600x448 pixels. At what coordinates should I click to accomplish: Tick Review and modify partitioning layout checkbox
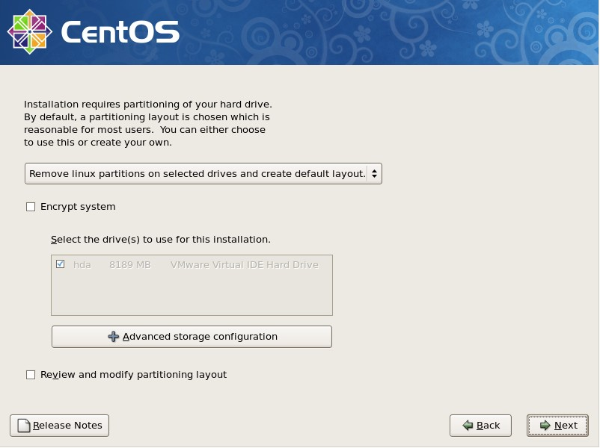(x=31, y=375)
